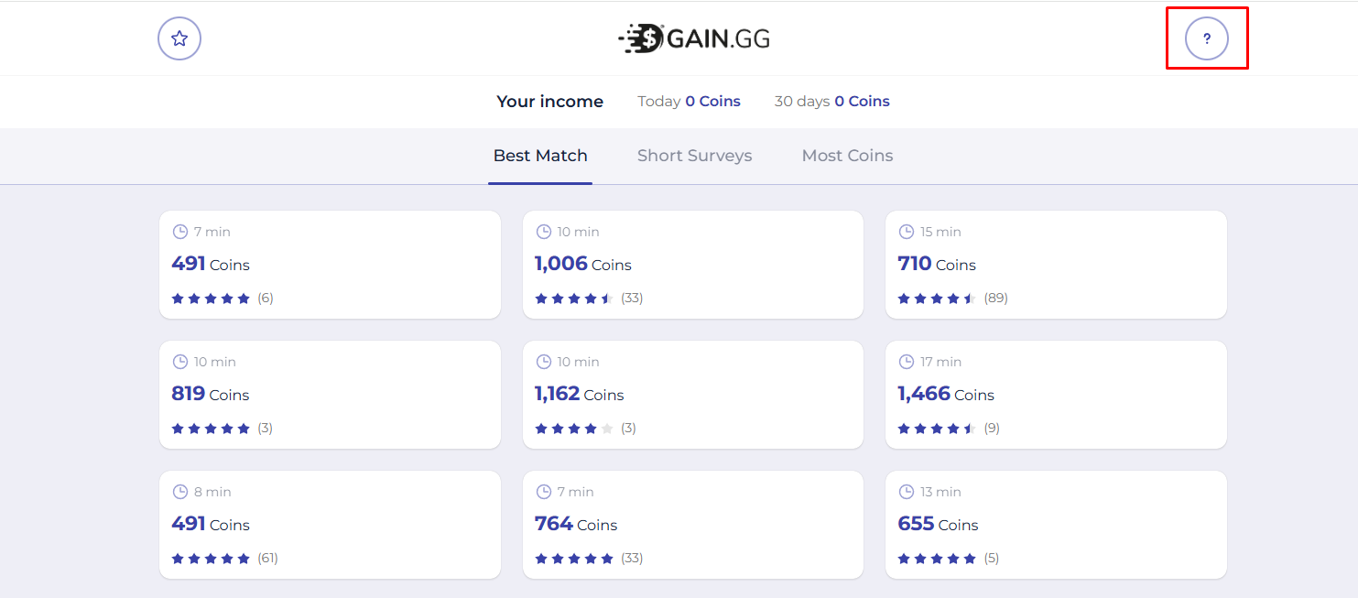1358x598 pixels.
Task: Click the 30 days 0 Coins income
Action: pyautogui.click(x=831, y=102)
